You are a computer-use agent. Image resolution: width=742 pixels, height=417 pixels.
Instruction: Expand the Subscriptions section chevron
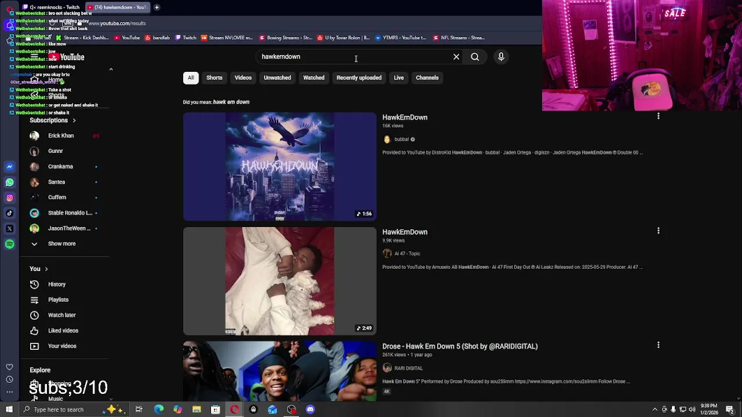(74, 120)
